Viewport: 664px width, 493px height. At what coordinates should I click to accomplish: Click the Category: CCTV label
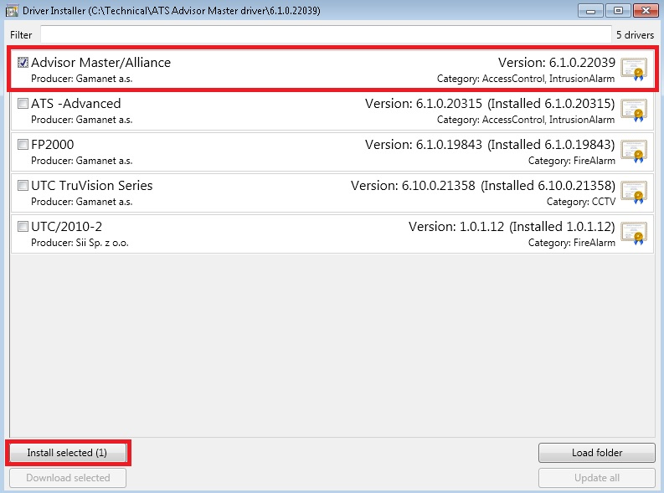point(580,202)
